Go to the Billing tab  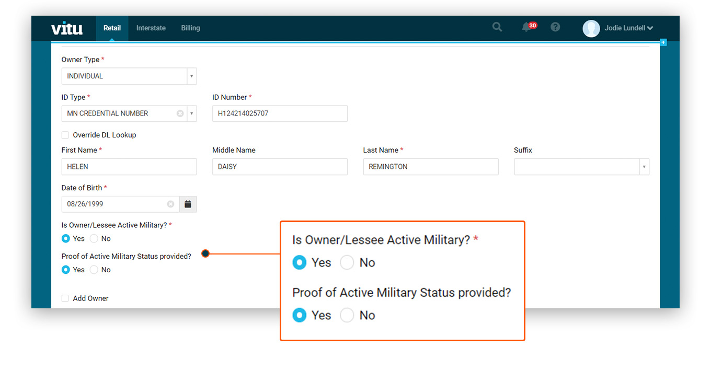190,28
